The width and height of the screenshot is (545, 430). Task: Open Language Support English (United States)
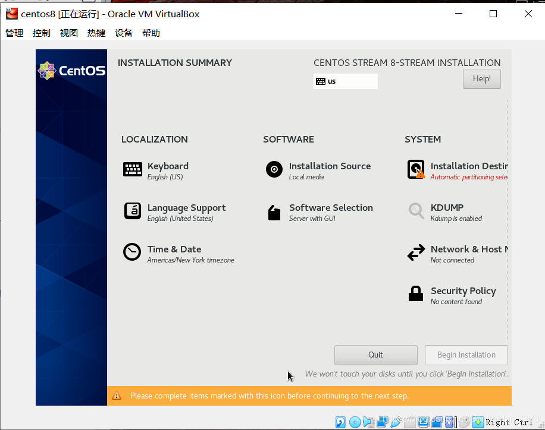tap(175, 212)
